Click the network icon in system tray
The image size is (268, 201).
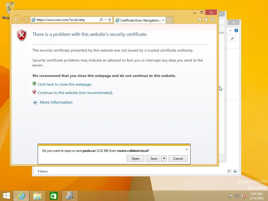pos(237,196)
